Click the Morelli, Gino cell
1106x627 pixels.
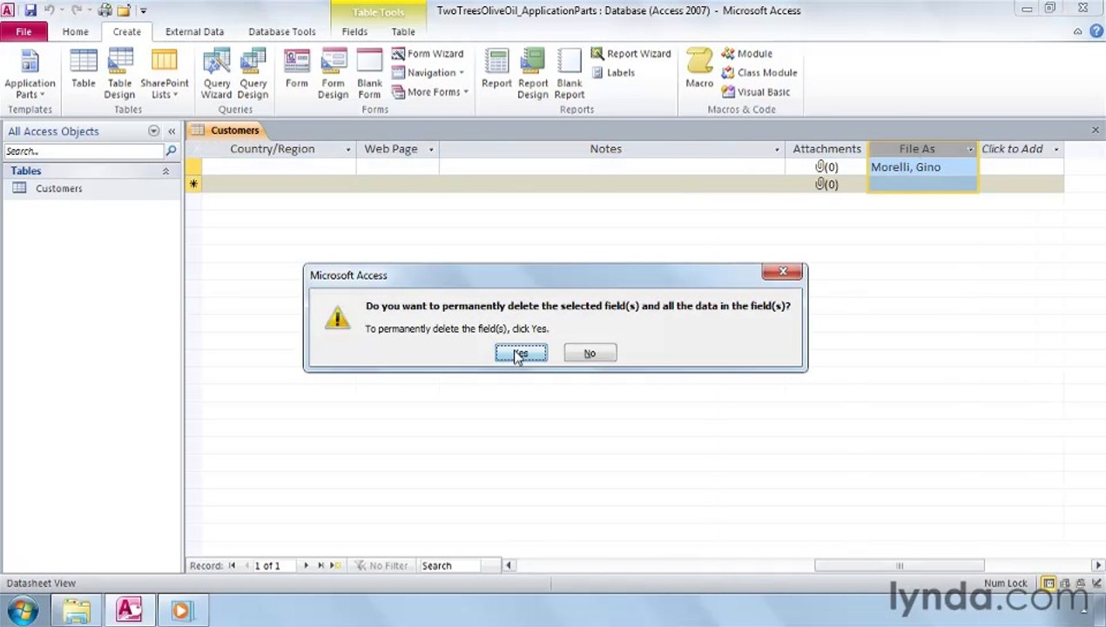click(922, 167)
